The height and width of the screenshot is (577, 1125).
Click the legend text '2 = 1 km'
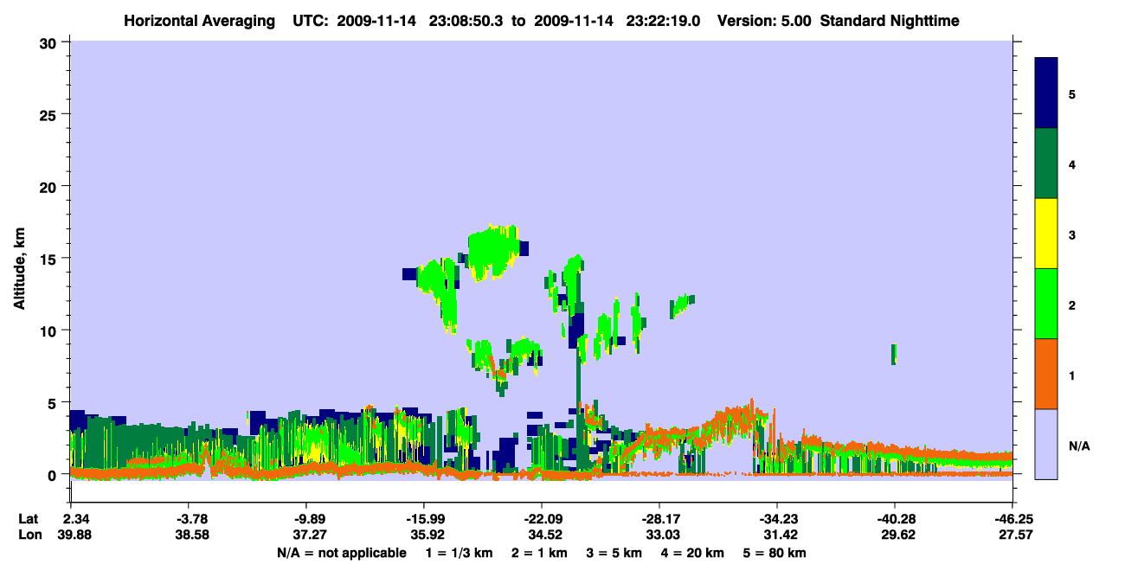tap(539, 553)
